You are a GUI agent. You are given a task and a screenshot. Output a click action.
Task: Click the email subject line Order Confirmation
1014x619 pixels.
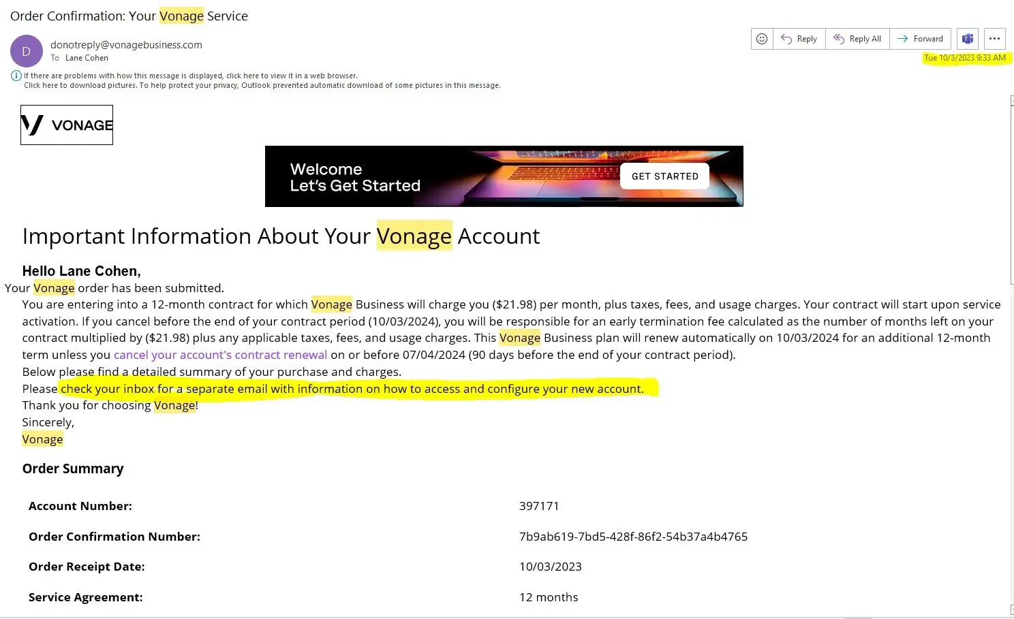pos(129,16)
